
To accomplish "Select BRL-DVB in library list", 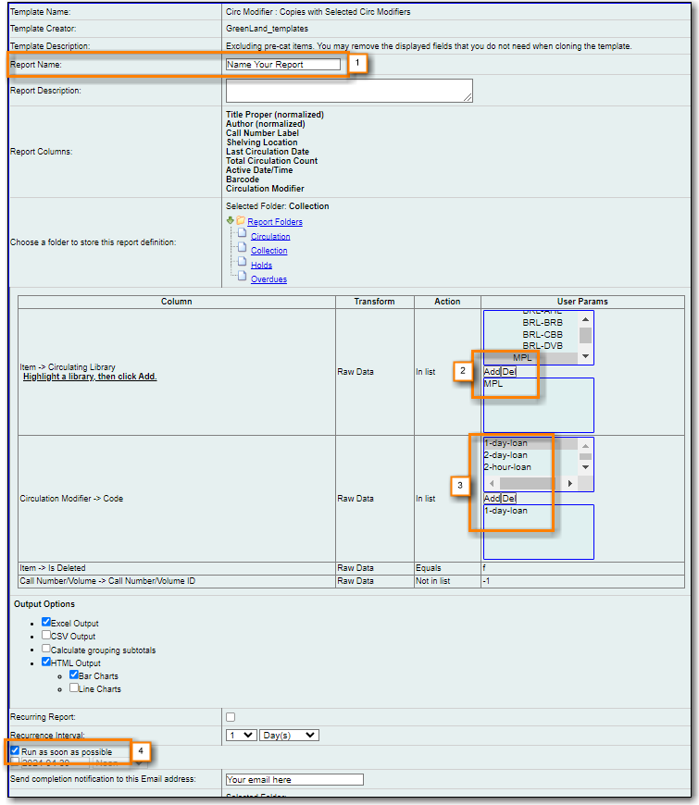I will 543,346.
